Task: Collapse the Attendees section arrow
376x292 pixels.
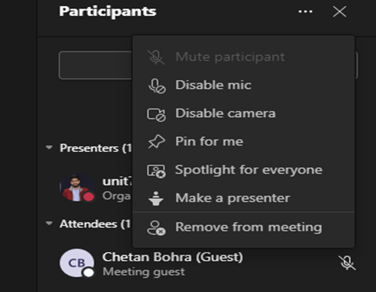Action: click(49, 223)
